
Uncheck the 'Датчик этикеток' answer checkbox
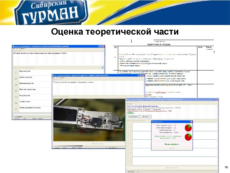coord(16,78)
